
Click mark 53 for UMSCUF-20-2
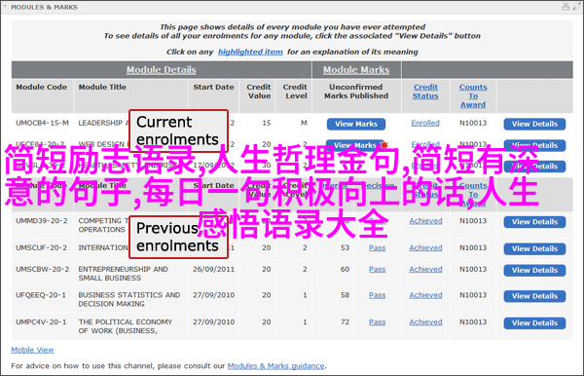point(345,247)
